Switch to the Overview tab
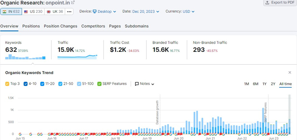This screenshot has height=140, width=297. pyautogui.click(x=9, y=26)
